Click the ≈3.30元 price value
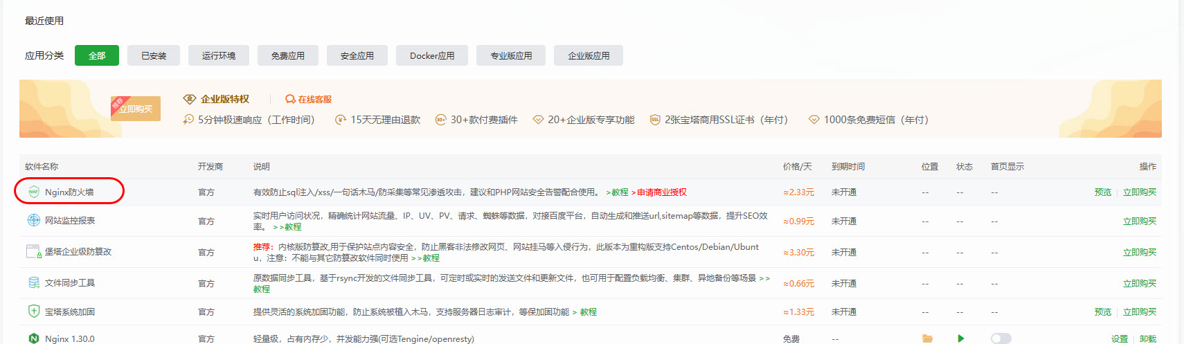Image resolution: width=1184 pixels, height=344 pixels. point(798,252)
